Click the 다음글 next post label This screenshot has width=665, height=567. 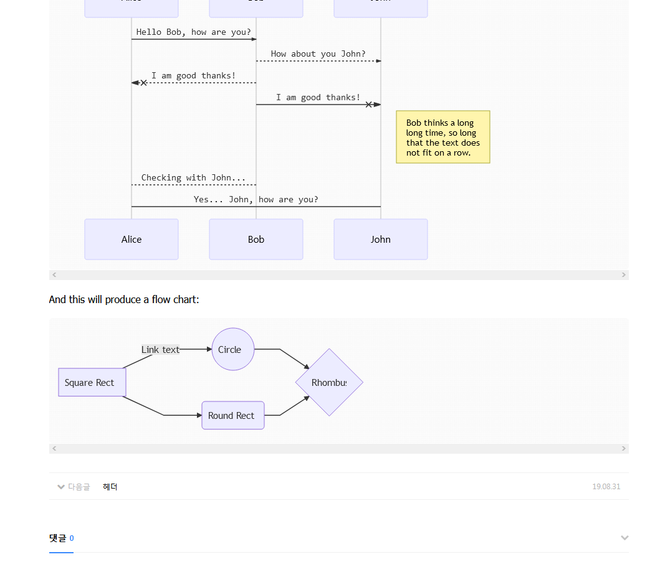79,487
